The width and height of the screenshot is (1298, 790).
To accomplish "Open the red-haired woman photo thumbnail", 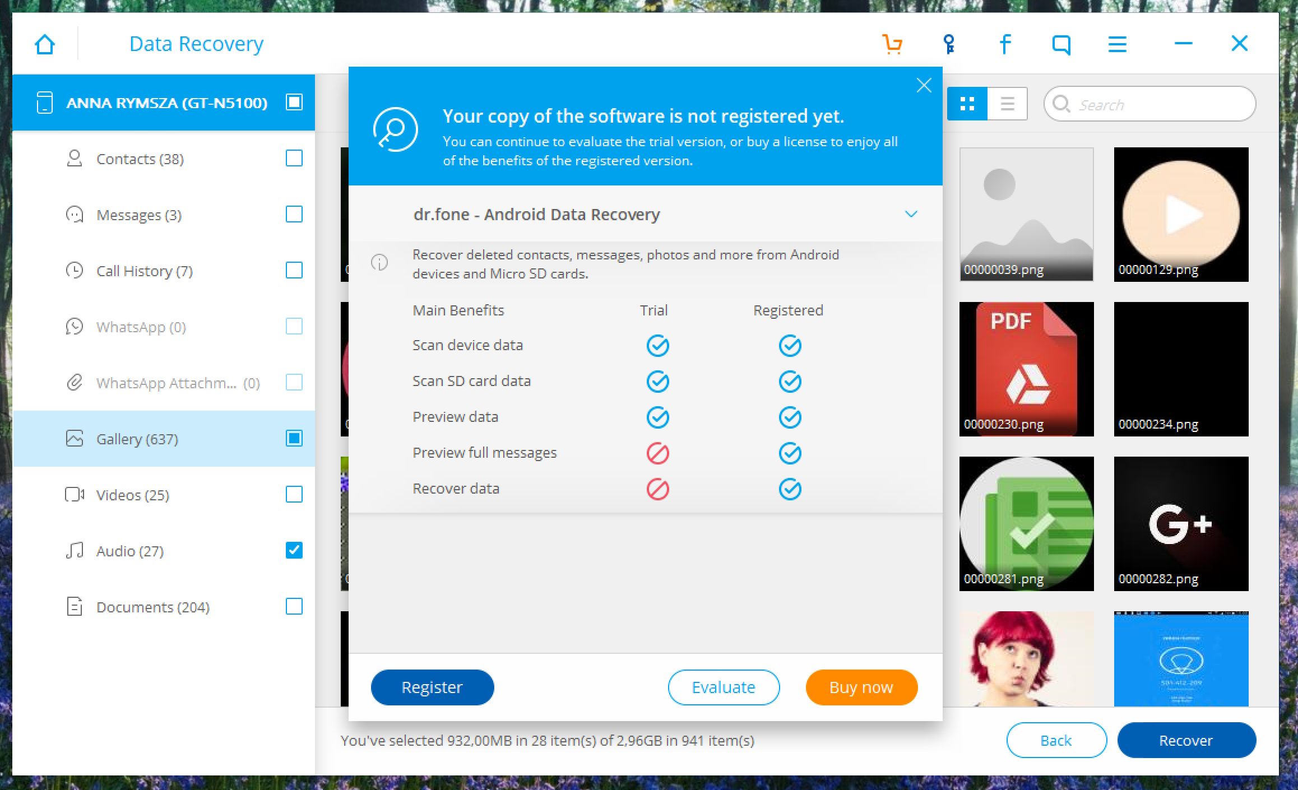I will point(1026,659).
